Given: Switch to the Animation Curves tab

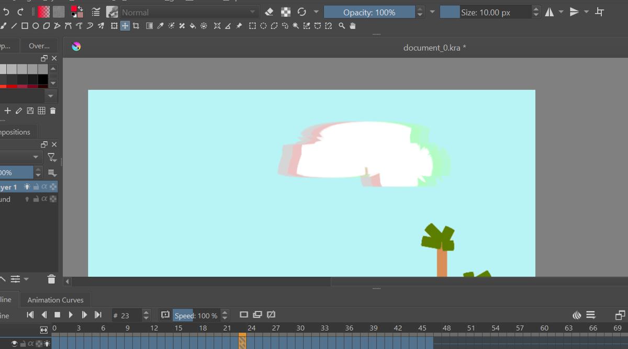Looking at the screenshot, I should point(55,300).
